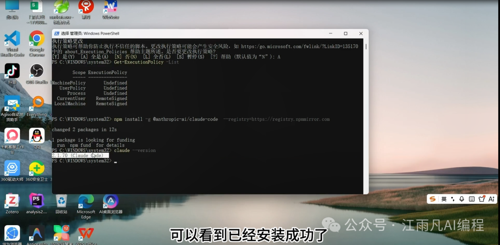Screen dimensions: 500x245
Task: Open 千帆客服工作台 shortcut
Action: (12, 141)
